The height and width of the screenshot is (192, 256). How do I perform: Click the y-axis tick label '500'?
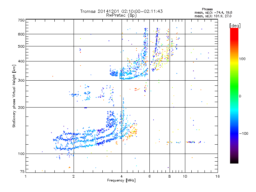tap(21, 46)
